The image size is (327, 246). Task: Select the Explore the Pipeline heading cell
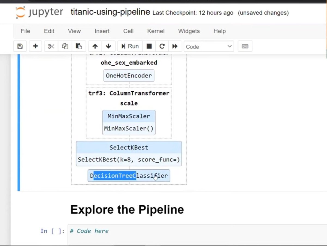coord(127,209)
